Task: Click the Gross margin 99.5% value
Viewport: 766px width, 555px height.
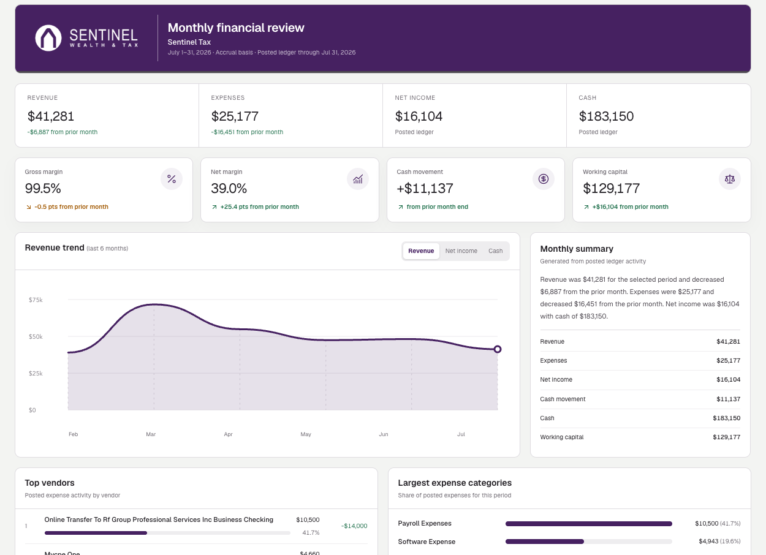Action: point(43,189)
